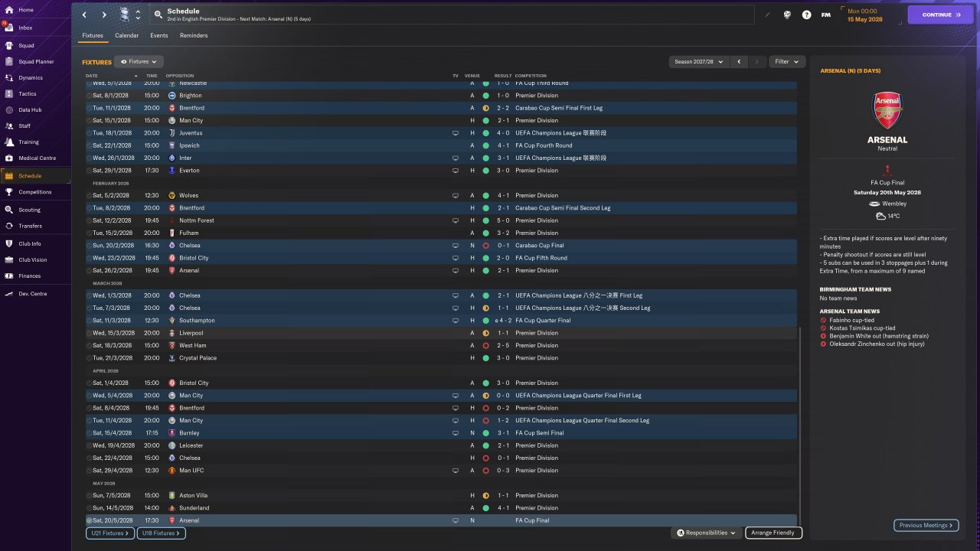Image resolution: width=980 pixels, height=551 pixels.
Task: Open the Season 2027/28 dropdown
Action: click(697, 61)
